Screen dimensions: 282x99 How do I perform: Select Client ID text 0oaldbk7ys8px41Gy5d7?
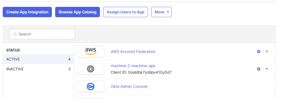coord(150,72)
